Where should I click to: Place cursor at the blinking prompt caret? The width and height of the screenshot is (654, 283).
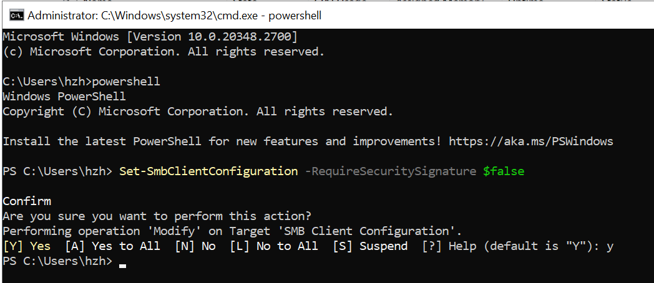(122, 265)
